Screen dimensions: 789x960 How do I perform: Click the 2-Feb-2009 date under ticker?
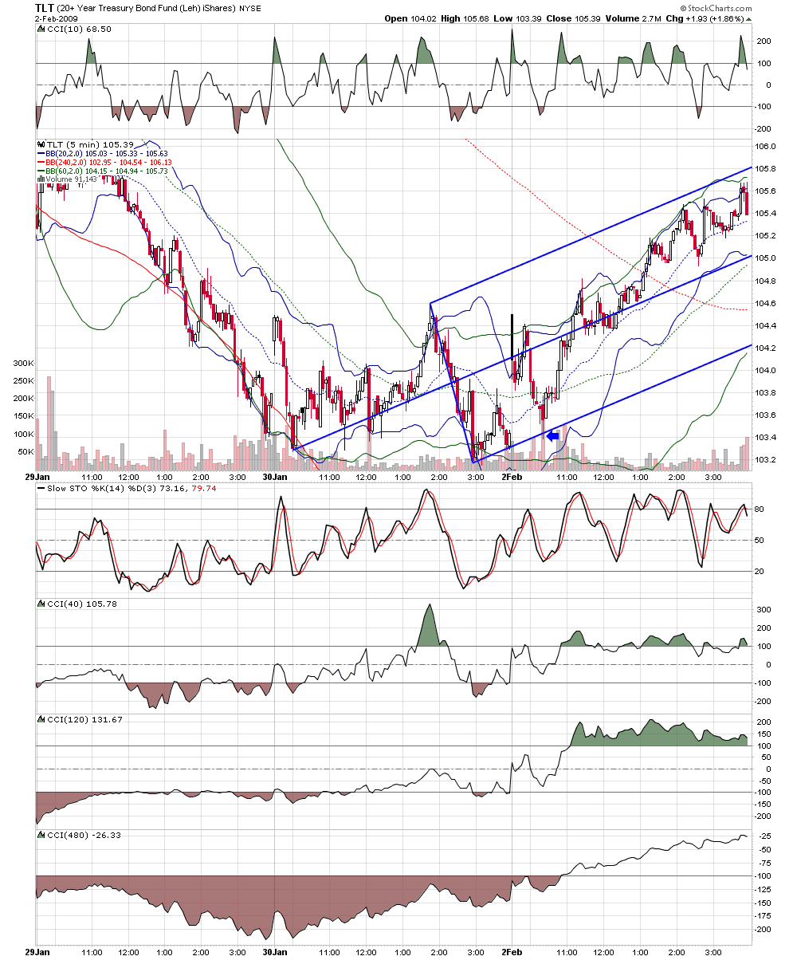pyautogui.click(x=53, y=18)
